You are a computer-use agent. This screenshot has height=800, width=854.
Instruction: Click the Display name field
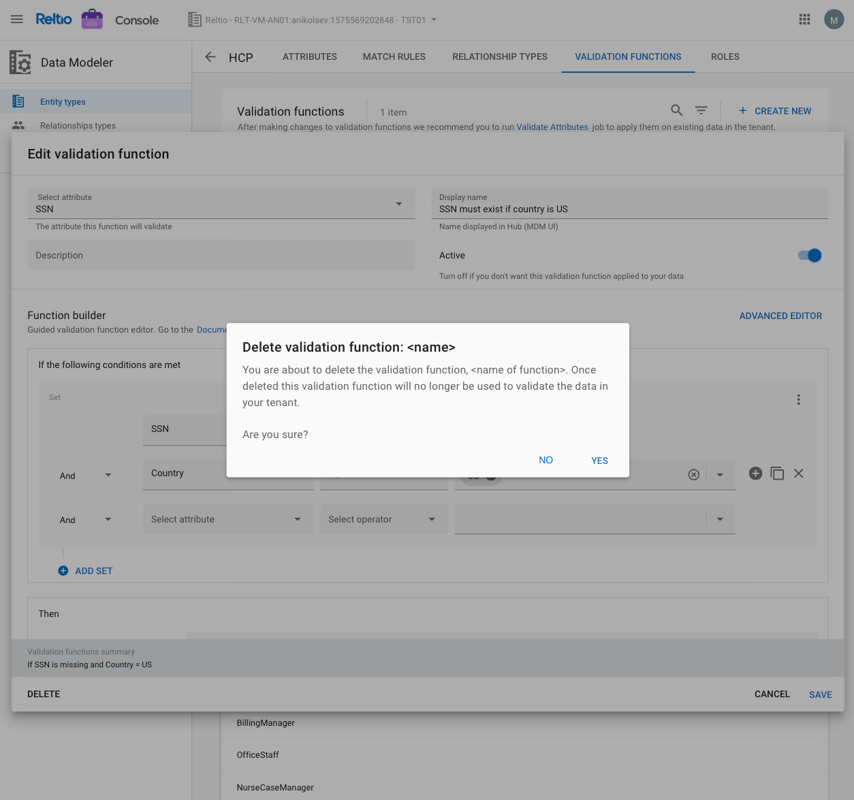tap(630, 203)
